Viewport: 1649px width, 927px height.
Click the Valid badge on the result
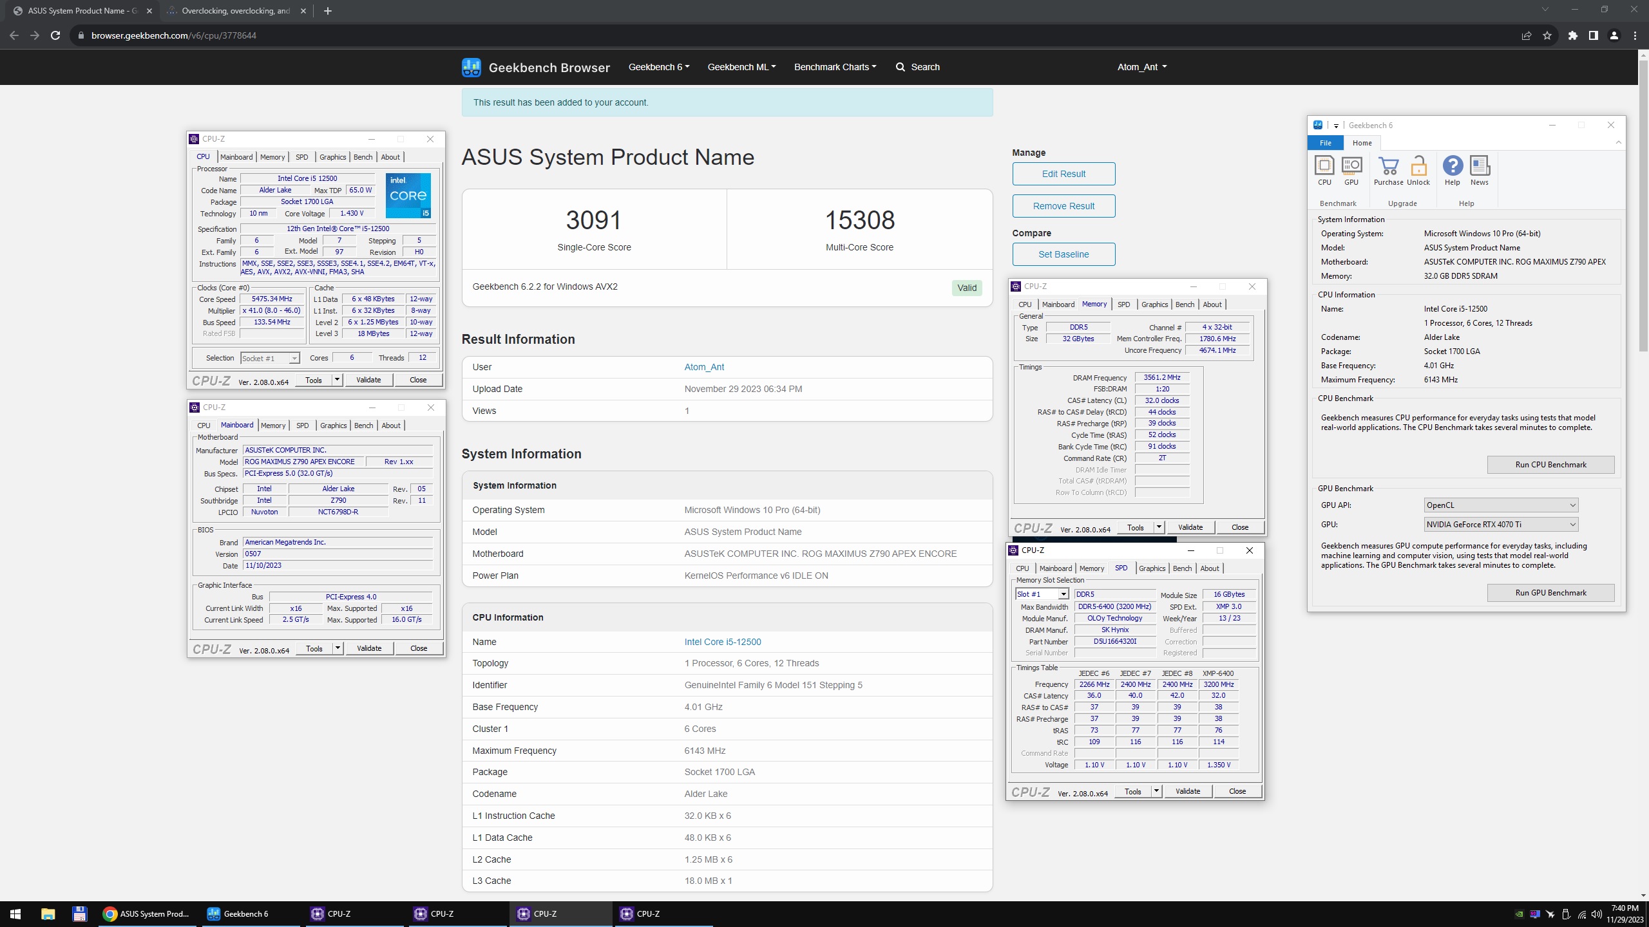pyautogui.click(x=967, y=288)
